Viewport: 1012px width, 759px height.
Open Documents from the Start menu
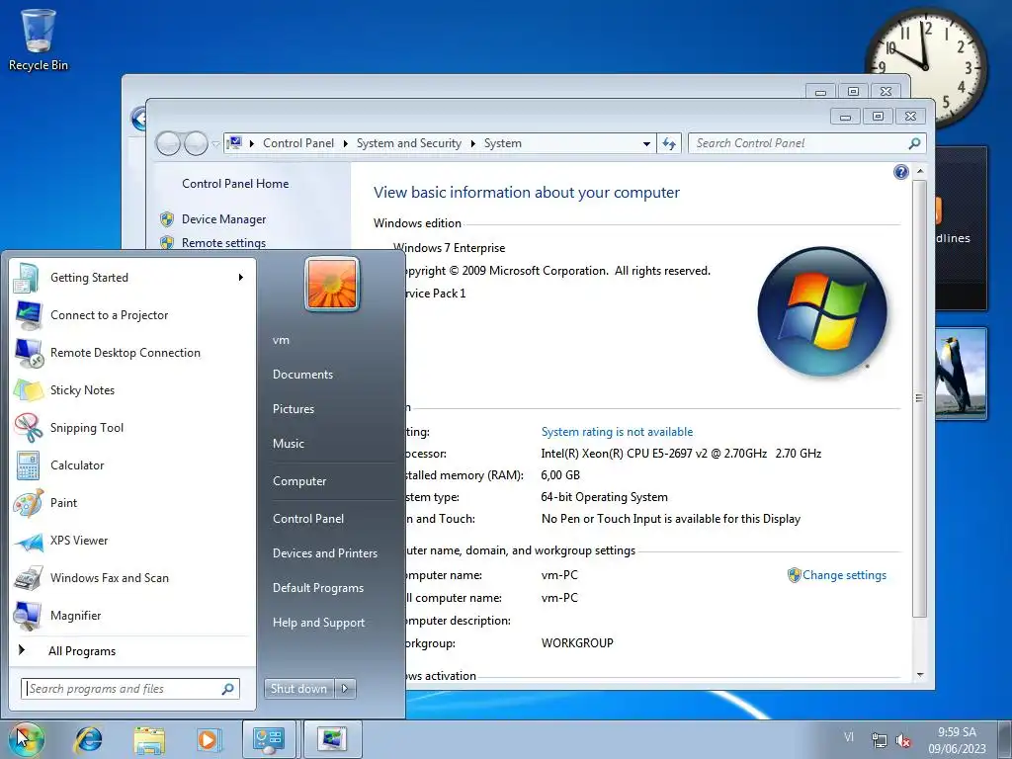(302, 375)
